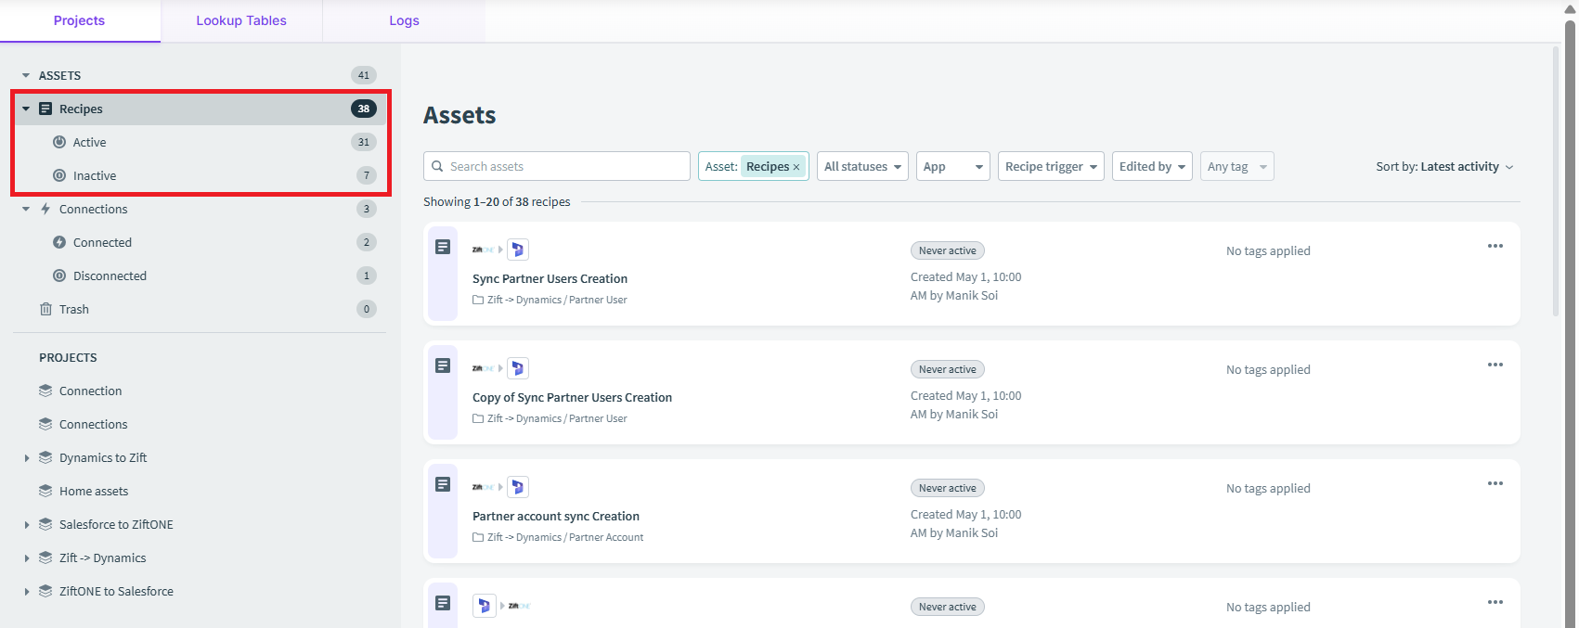Screen dimensions: 1579x628
Task: Click the Zift -> Dynamics project icon
Action: coord(45,558)
